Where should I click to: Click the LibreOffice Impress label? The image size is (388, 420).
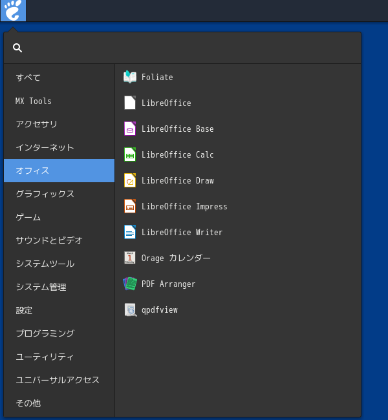coord(184,207)
